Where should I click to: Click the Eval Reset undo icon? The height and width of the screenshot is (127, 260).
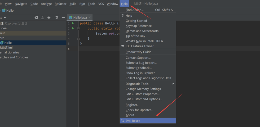pyautogui.click(x=123, y=121)
